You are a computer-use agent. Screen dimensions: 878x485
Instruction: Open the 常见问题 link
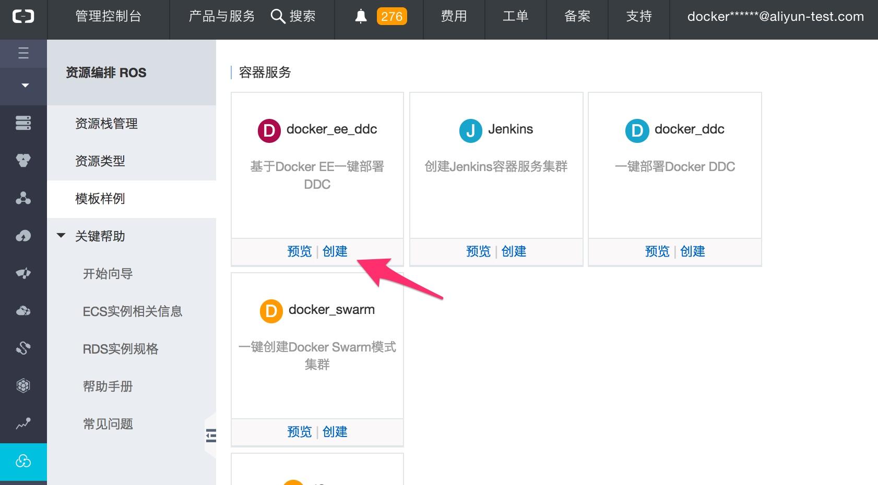click(x=108, y=424)
